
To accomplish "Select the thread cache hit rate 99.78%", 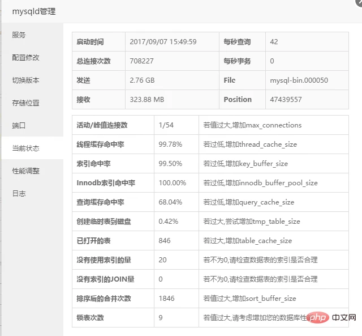I will click(170, 144).
